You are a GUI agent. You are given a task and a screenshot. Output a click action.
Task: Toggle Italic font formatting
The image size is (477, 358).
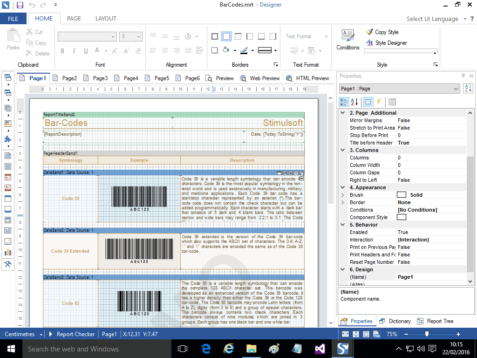pos(74,51)
